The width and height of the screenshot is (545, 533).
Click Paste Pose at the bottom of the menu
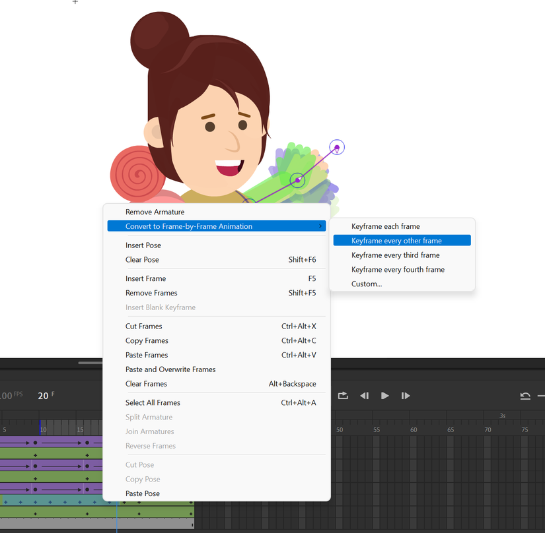click(x=142, y=493)
